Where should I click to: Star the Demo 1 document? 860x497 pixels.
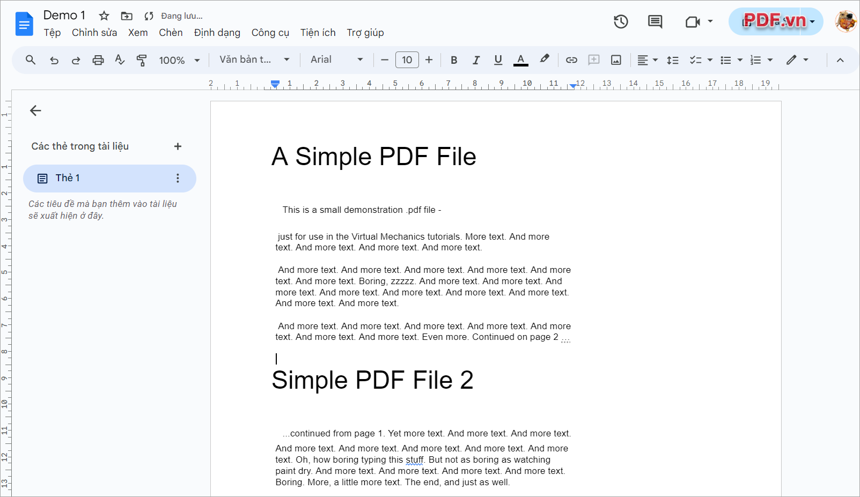[104, 16]
